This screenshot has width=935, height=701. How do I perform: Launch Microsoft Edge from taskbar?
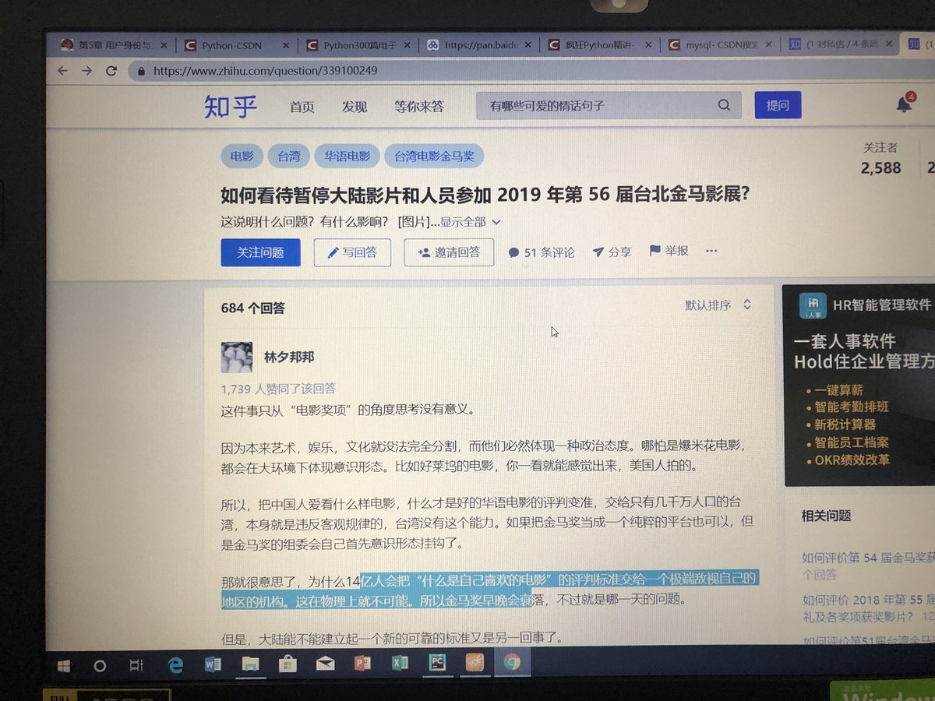pyautogui.click(x=176, y=664)
